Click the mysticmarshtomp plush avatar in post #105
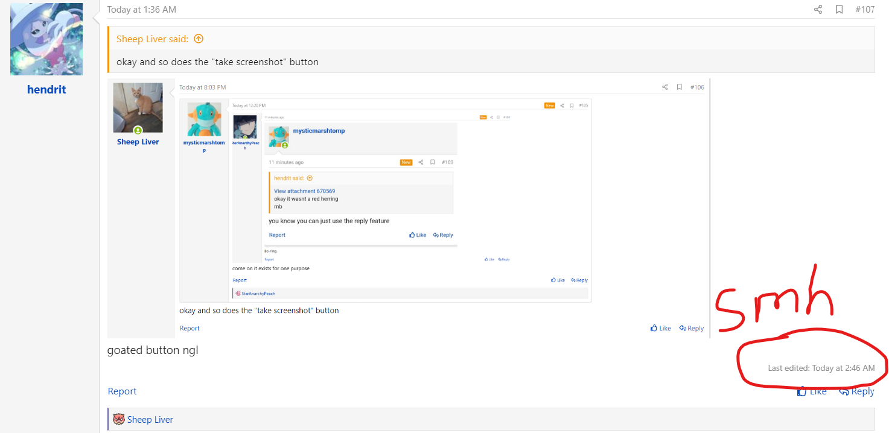The image size is (889, 433). [204, 119]
